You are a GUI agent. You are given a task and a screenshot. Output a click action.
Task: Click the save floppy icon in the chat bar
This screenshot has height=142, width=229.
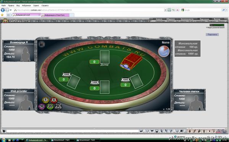(x=157, y=131)
